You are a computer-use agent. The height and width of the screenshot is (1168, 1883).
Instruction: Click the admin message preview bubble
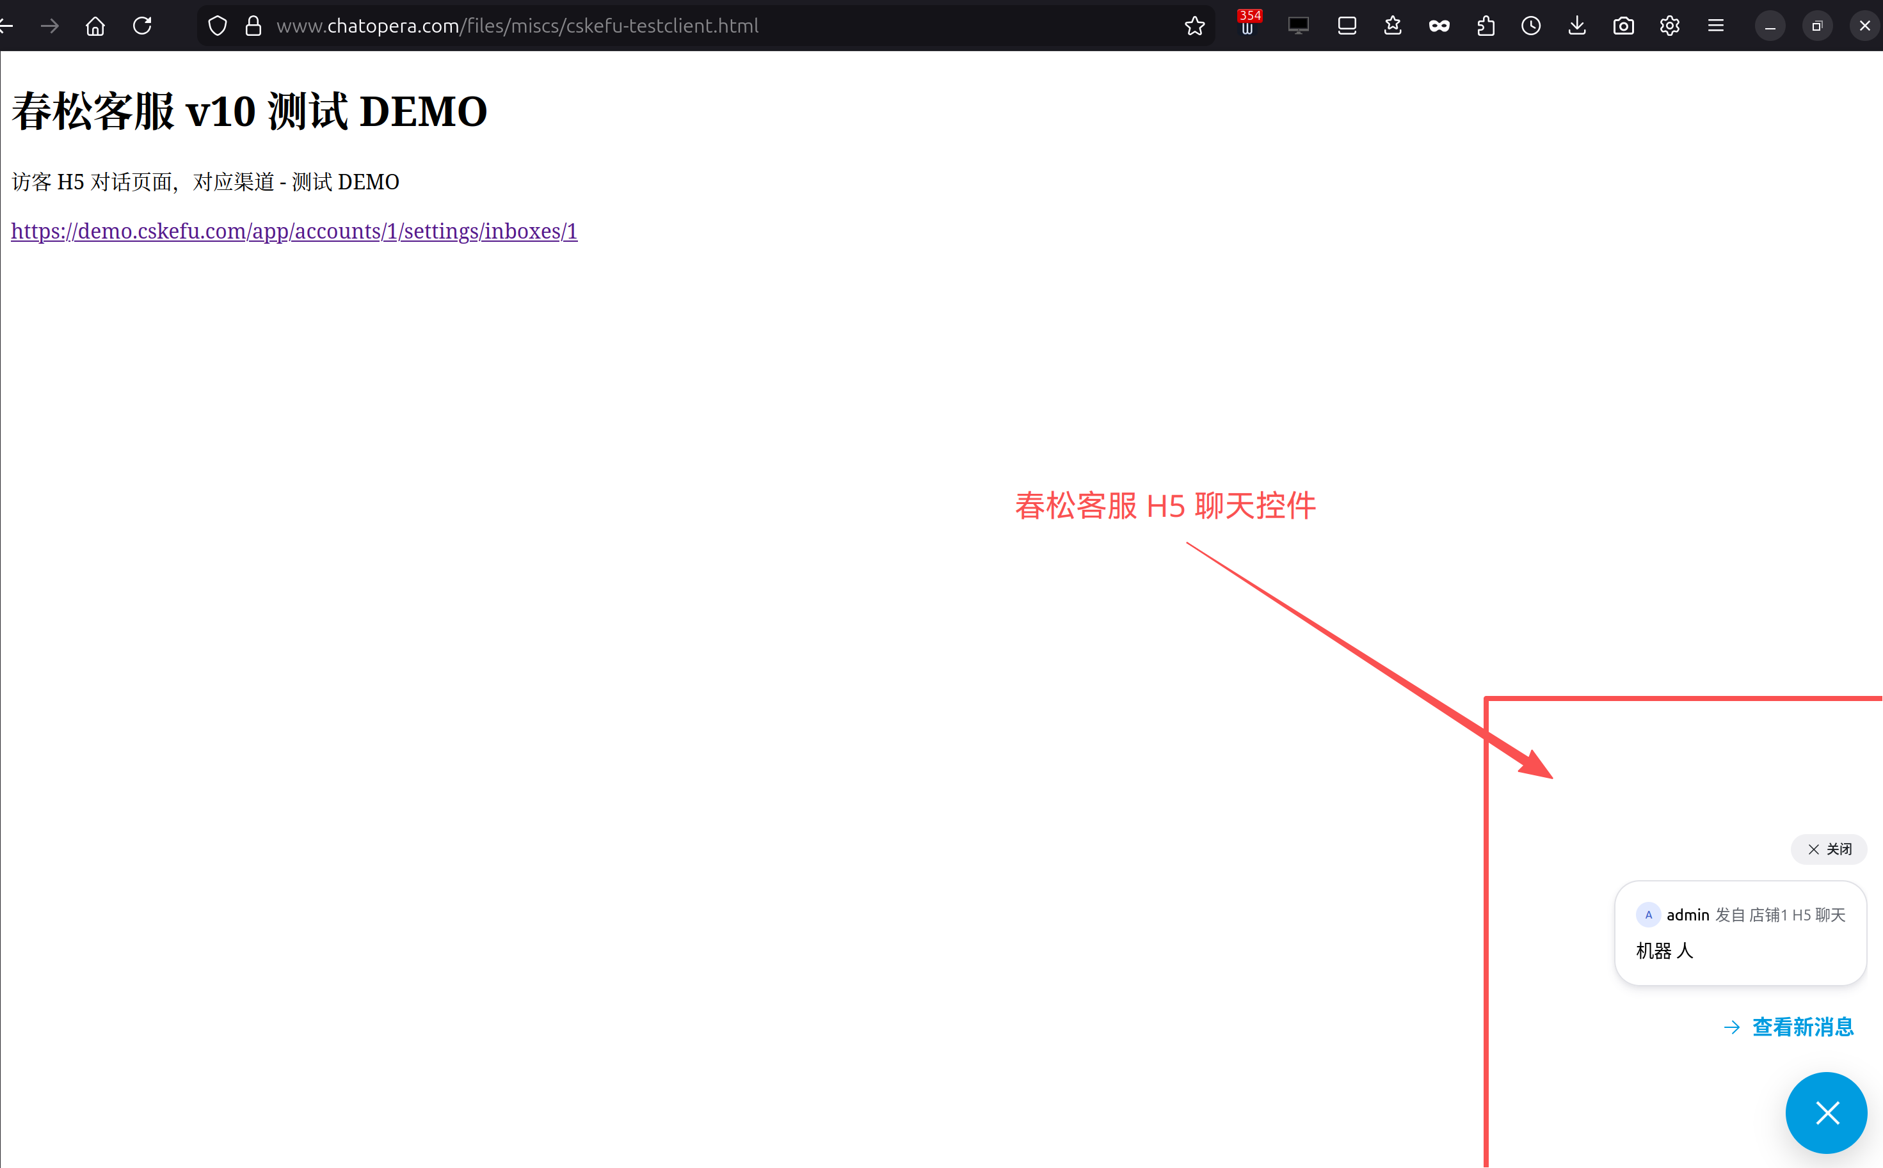click(1740, 933)
